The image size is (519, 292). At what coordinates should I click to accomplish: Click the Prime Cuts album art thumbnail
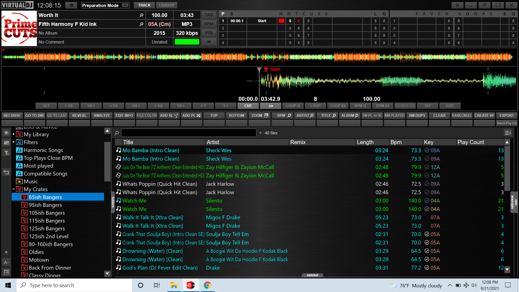tap(19, 28)
